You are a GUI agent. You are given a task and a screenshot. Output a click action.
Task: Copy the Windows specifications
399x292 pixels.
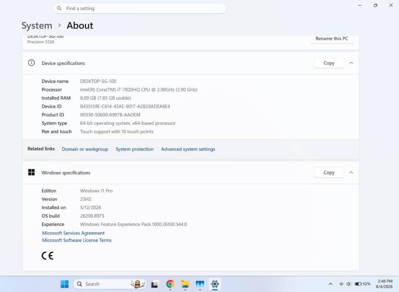329,172
